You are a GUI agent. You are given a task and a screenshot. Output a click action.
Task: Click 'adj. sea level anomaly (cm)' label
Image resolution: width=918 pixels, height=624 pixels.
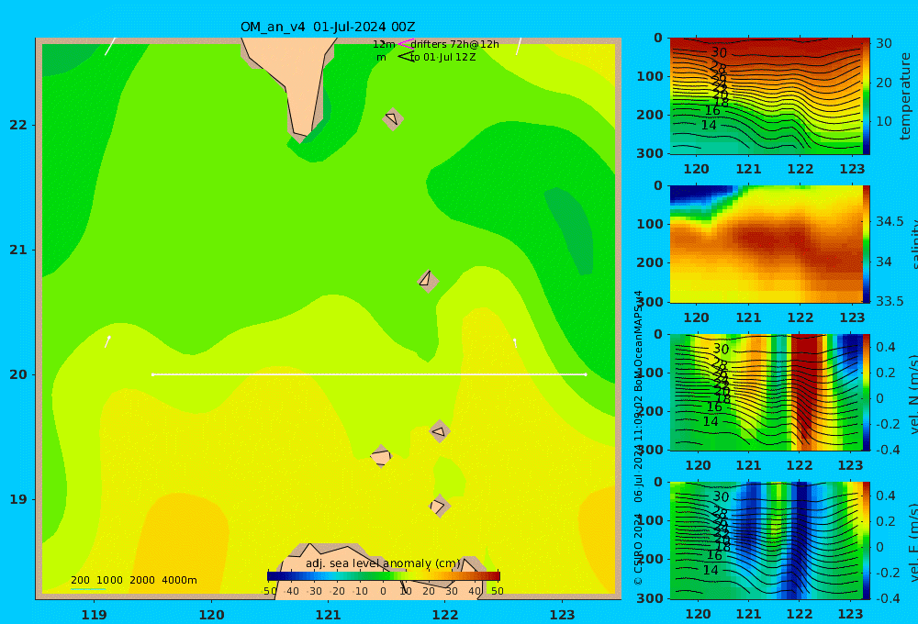tap(383, 563)
